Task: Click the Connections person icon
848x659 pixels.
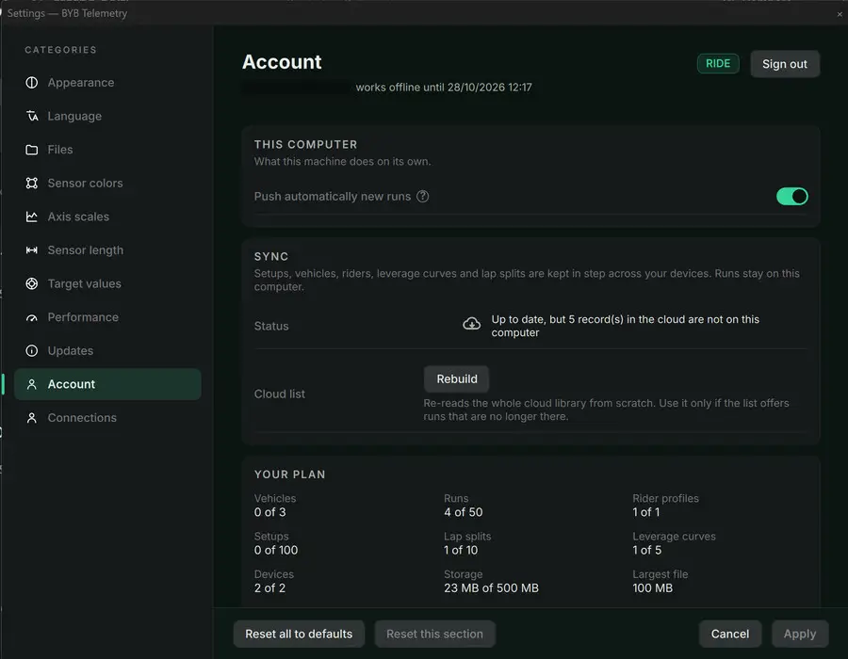Action: coord(32,418)
